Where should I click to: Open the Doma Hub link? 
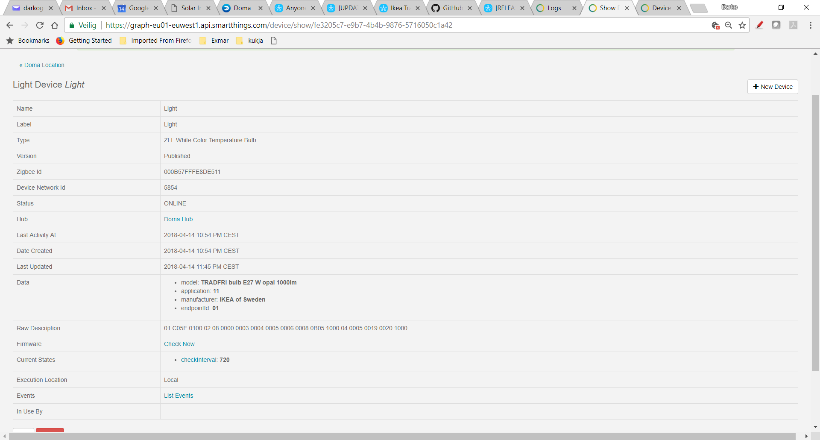pyautogui.click(x=178, y=219)
